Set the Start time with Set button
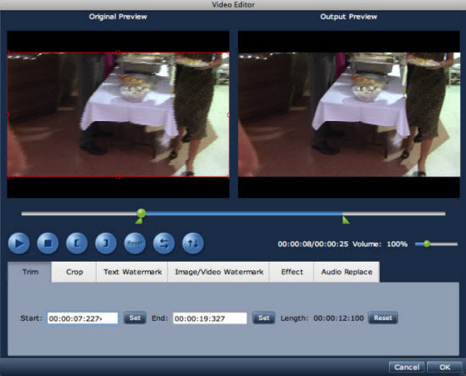This screenshot has width=466, height=376. tap(135, 318)
